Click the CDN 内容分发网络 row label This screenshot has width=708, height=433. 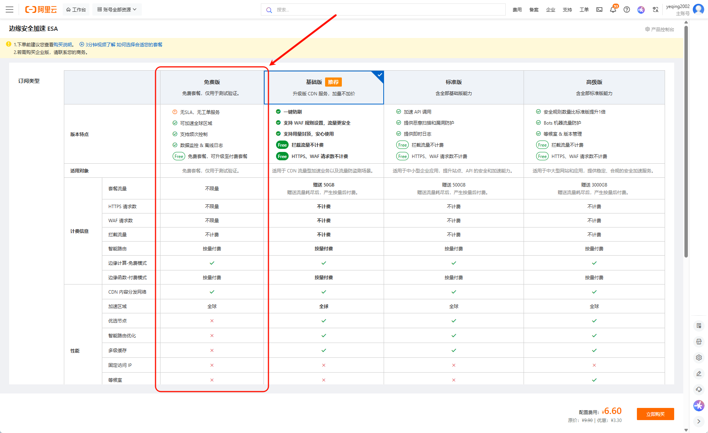(127, 292)
